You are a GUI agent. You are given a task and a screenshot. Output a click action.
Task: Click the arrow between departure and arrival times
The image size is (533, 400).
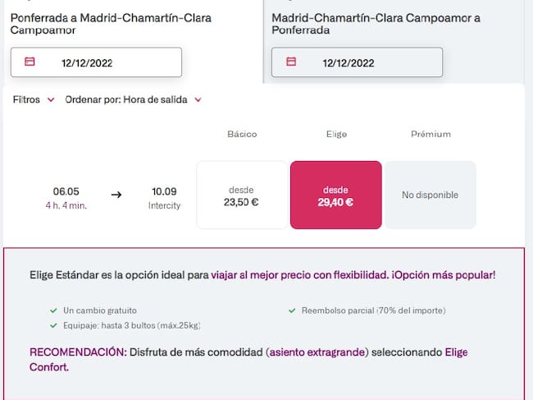116,195
